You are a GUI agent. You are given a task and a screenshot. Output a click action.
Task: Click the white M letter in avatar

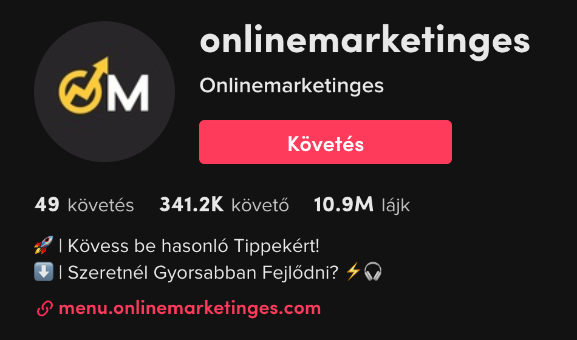point(128,93)
